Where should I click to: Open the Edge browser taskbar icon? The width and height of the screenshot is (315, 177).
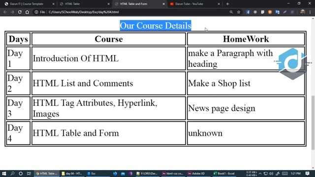[x=115, y=174]
